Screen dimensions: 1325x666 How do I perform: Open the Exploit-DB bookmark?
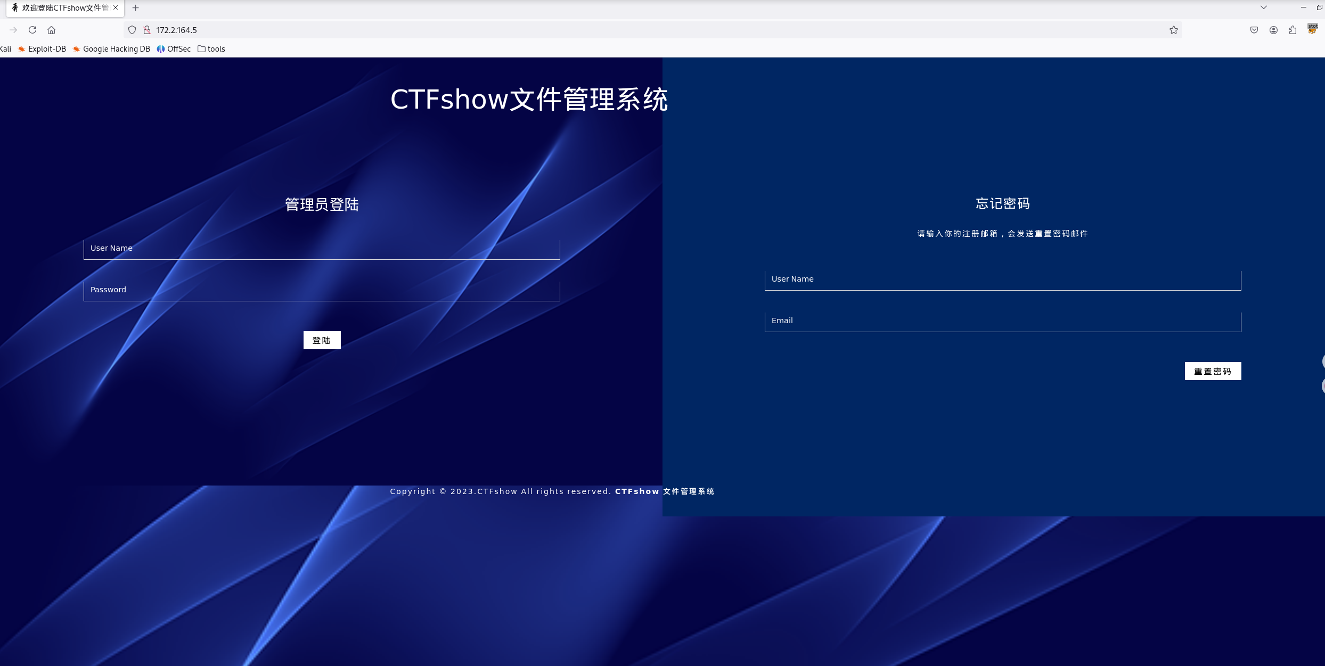pos(42,49)
